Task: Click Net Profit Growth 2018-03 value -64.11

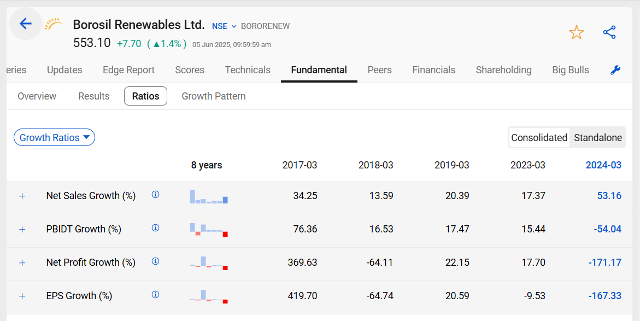Action: (x=380, y=262)
